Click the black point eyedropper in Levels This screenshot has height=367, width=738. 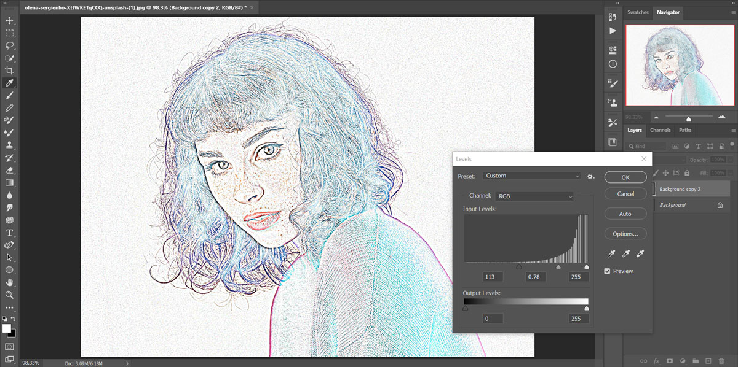pyautogui.click(x=612, y=254)
